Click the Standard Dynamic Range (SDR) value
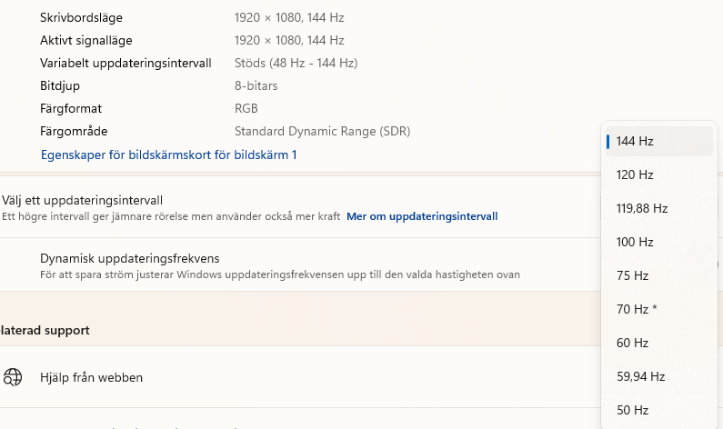723x429 pixels. pyautogui.click(x=322, y=131)
